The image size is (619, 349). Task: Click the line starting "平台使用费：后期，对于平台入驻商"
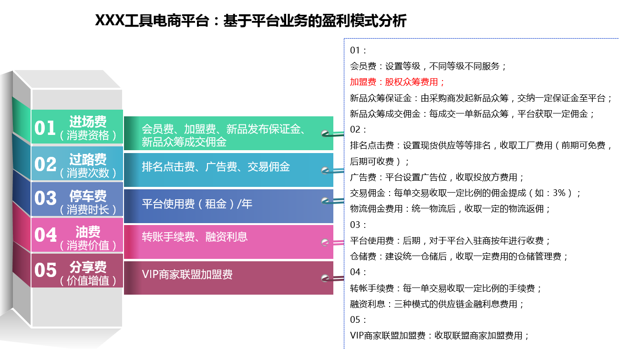[450, 241]
